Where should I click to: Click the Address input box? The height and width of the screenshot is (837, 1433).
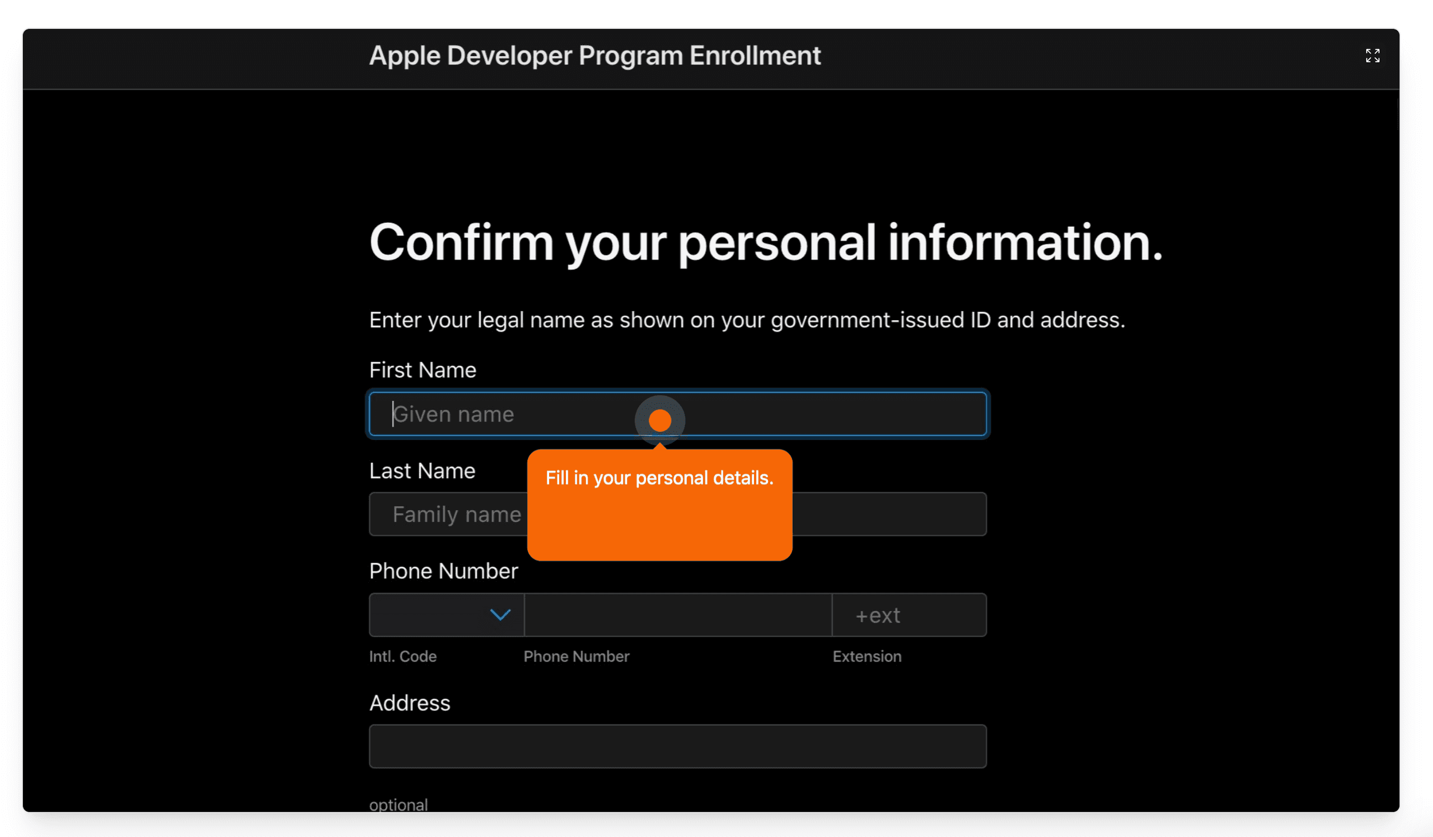tap(677, 746)
